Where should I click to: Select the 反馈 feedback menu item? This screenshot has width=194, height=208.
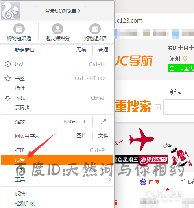coord(57,194)
